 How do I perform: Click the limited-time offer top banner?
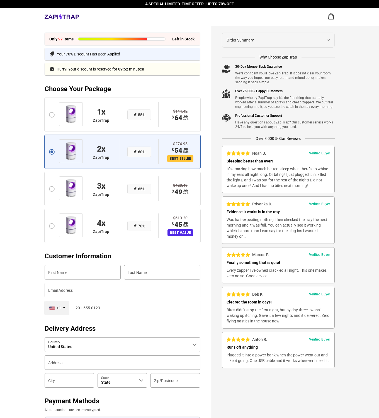189,4
